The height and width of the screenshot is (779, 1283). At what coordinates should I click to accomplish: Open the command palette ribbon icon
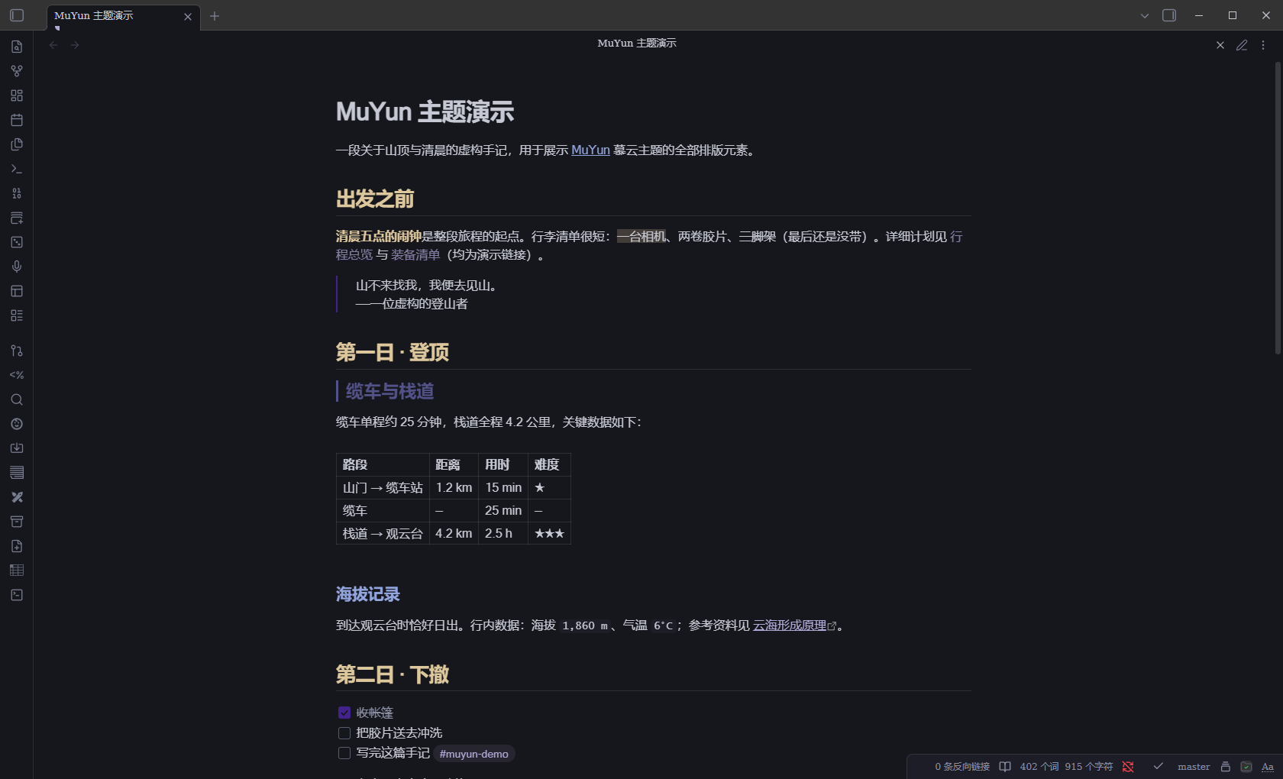(x=17, y=169)
